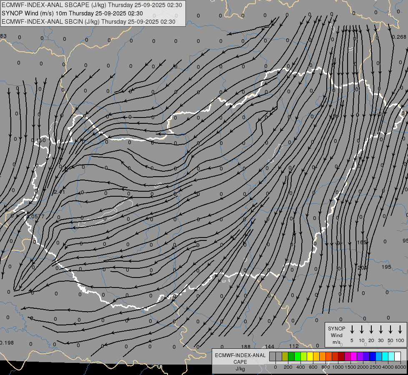Click the '144' value on the map

click(x=270, y=346)
